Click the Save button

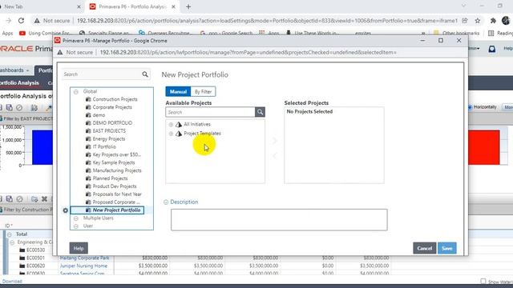447,248
